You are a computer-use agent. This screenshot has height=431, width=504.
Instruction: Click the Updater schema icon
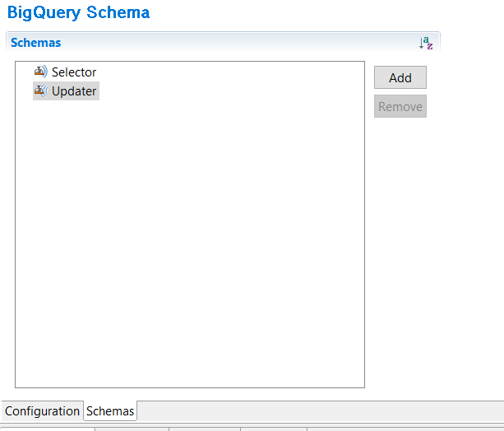[x=41, y=90]
